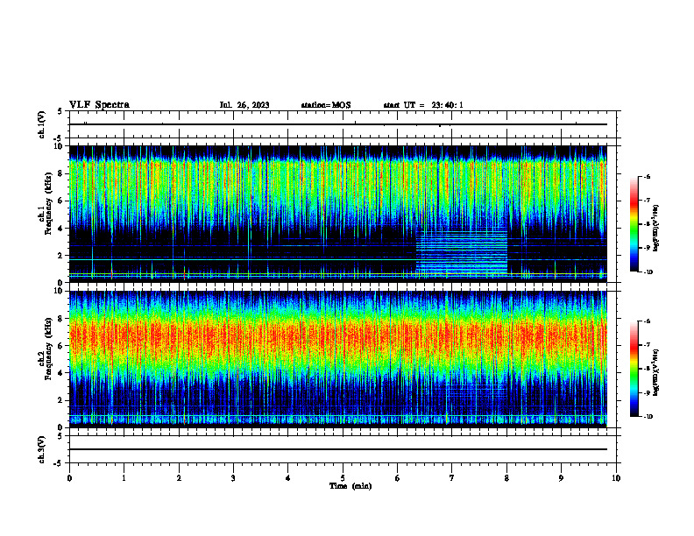
Task: Click the "ch.1(V)" axis label at top
Action: click(42, 124)
